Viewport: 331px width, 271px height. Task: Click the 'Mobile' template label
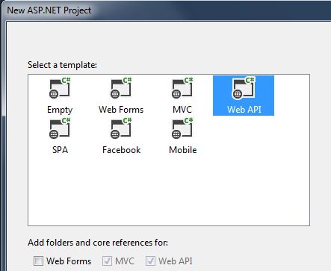pos(183,150)
